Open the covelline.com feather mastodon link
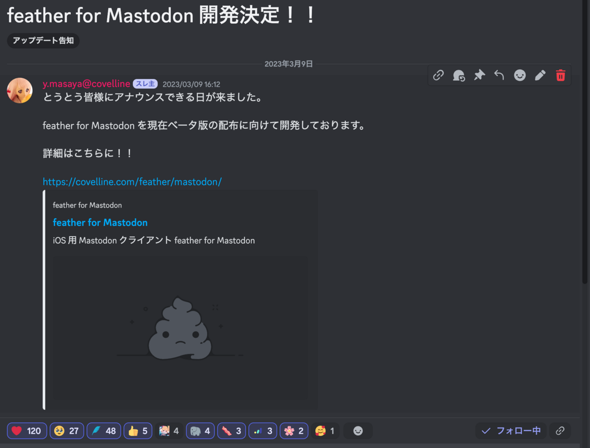The image size is (590, 448). pyautogui.click(x=132, y=181)
